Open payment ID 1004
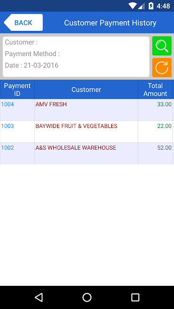This screenshot has height=309, width=174. (8, 104)
